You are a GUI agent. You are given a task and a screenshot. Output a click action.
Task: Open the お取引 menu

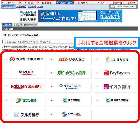click(29, 3)
